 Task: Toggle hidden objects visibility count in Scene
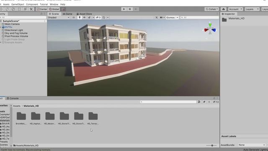(x=98, y=18)
